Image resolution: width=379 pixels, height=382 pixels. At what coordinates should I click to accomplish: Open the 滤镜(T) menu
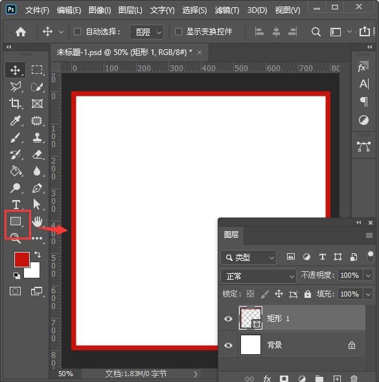point(227,10)
